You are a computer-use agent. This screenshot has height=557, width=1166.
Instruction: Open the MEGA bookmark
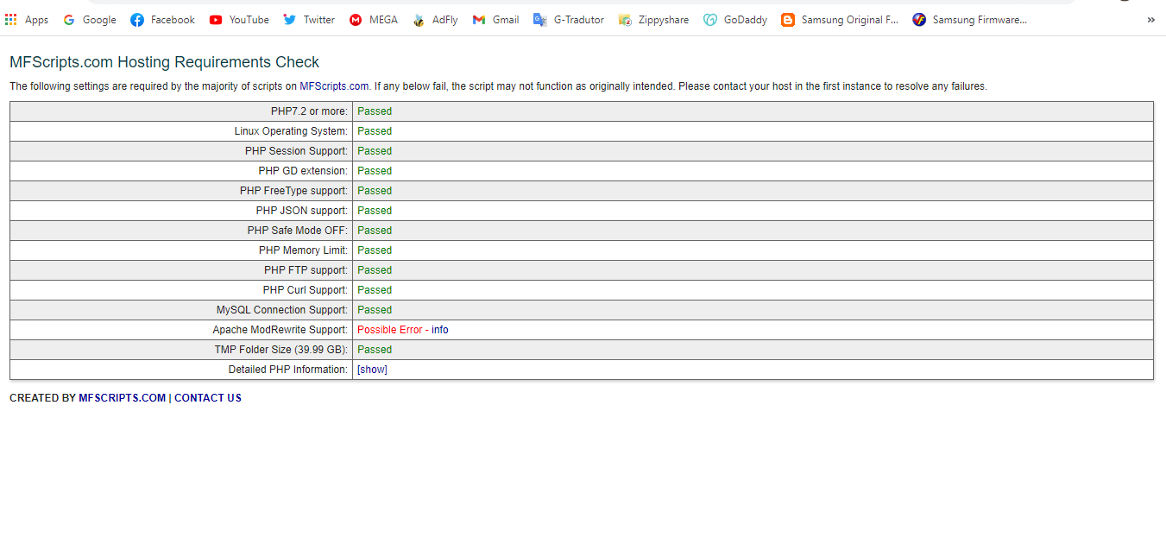(374, 20)
